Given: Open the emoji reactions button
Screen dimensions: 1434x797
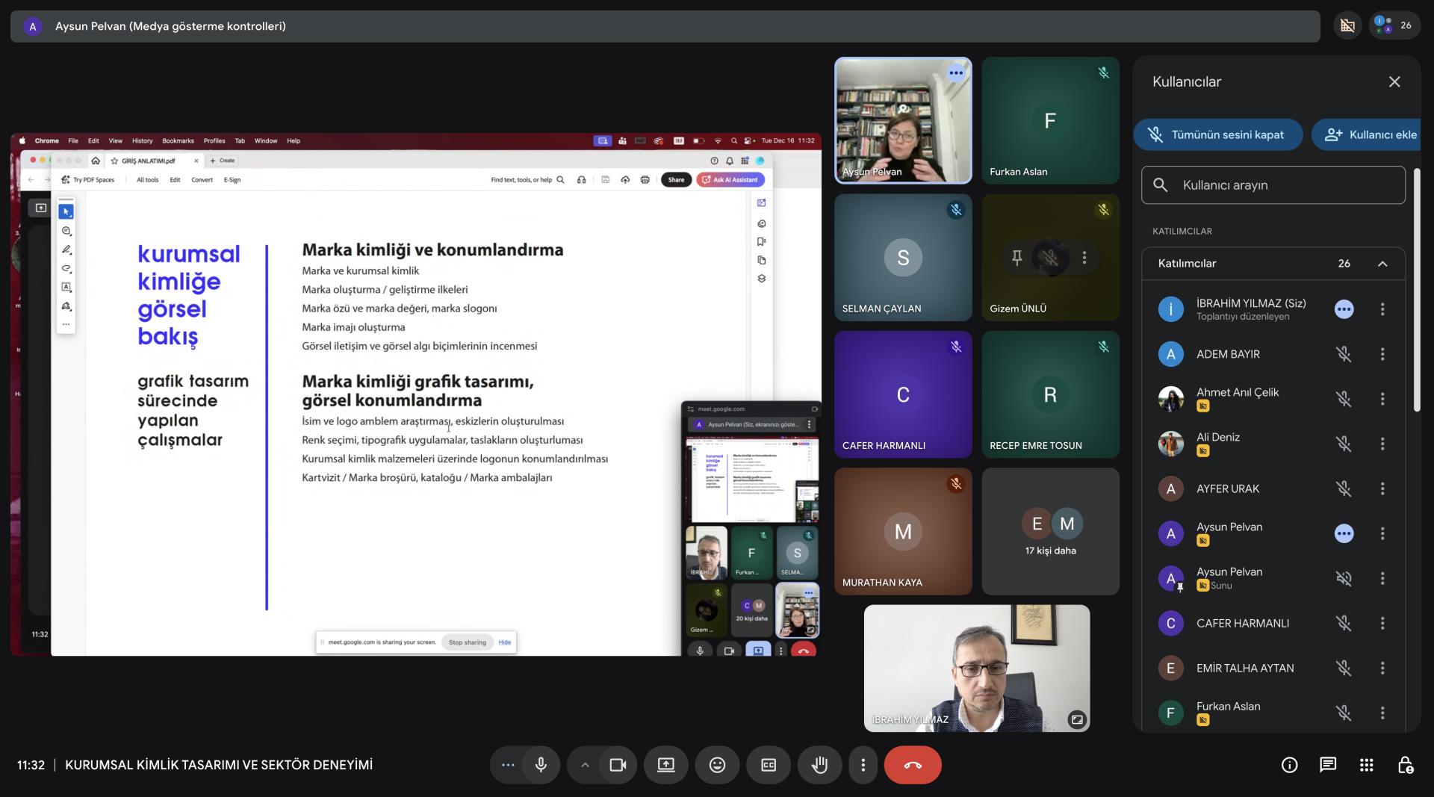Looking at the screenshot, I should (717, 765).
